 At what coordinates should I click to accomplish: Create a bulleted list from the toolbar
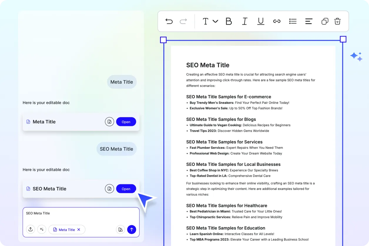(293, 21)
